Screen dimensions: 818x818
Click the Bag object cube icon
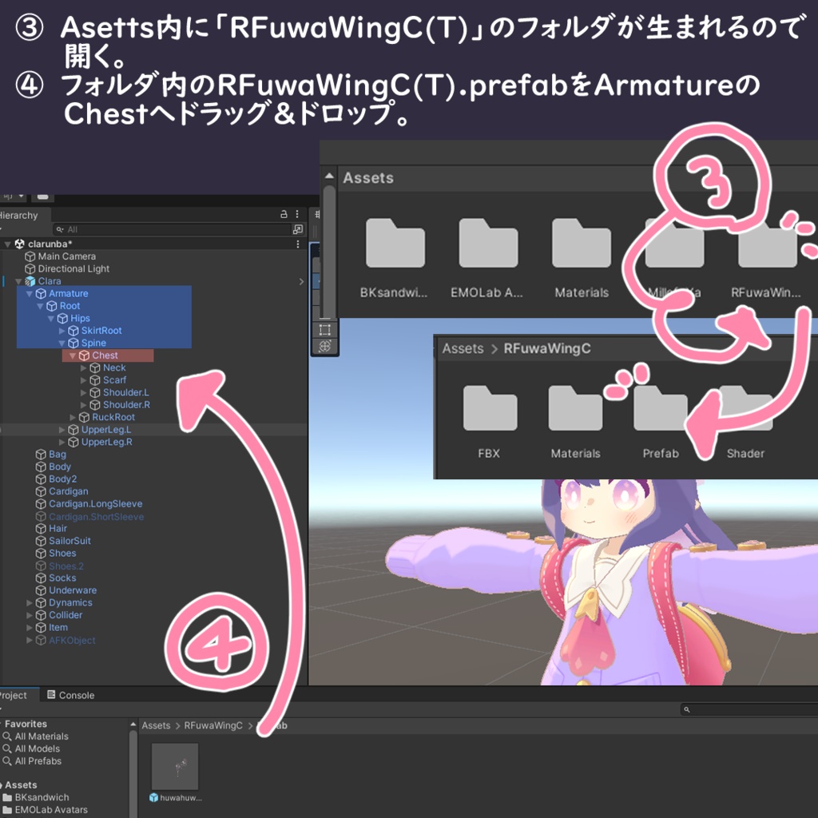tap(41, 455)
